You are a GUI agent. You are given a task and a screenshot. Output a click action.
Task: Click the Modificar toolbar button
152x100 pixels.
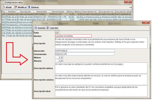tap(21, 7)
